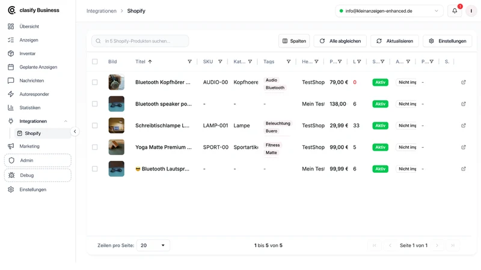Image resolution: width=481 pixels, height=270 pixels.
Task: Open external link for Yoga Matte row
Action: click(463, 147)
